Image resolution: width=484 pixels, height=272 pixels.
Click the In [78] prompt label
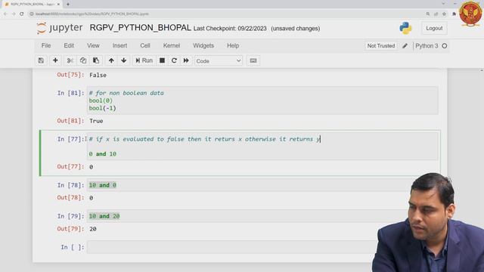click(70, 185)
